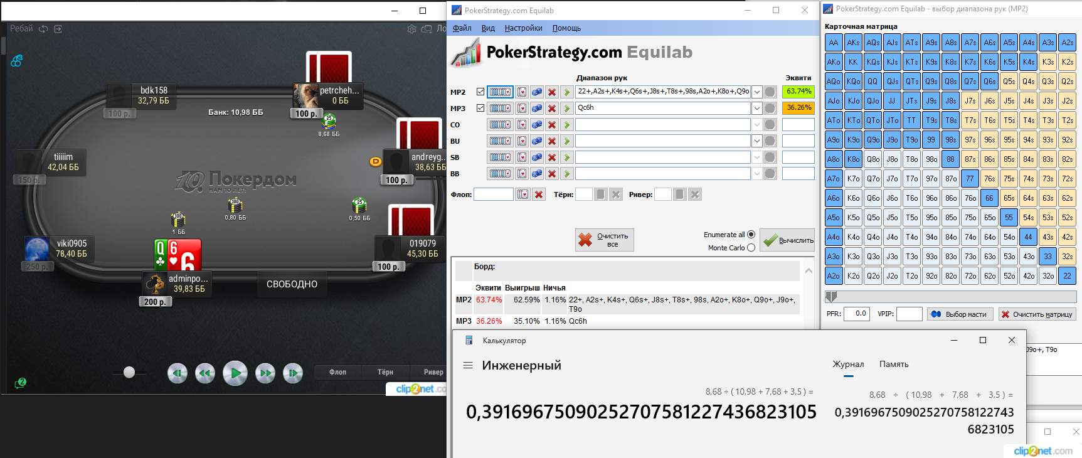The image size is (1082, 458).
Task: Skip to previous hand in replayer
Action: pyautogui.click(x=178, y=373)
